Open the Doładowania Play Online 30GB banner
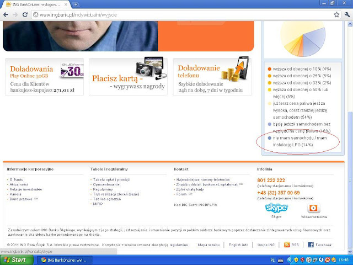Image resolution: width=353 pixels, height=265 pixels. pos(44,77)
